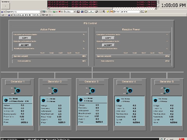Click the back navigation arrow icon
The width and height of the screenshot is (187, 140).
pyautogui.click(x=3, y=15)
